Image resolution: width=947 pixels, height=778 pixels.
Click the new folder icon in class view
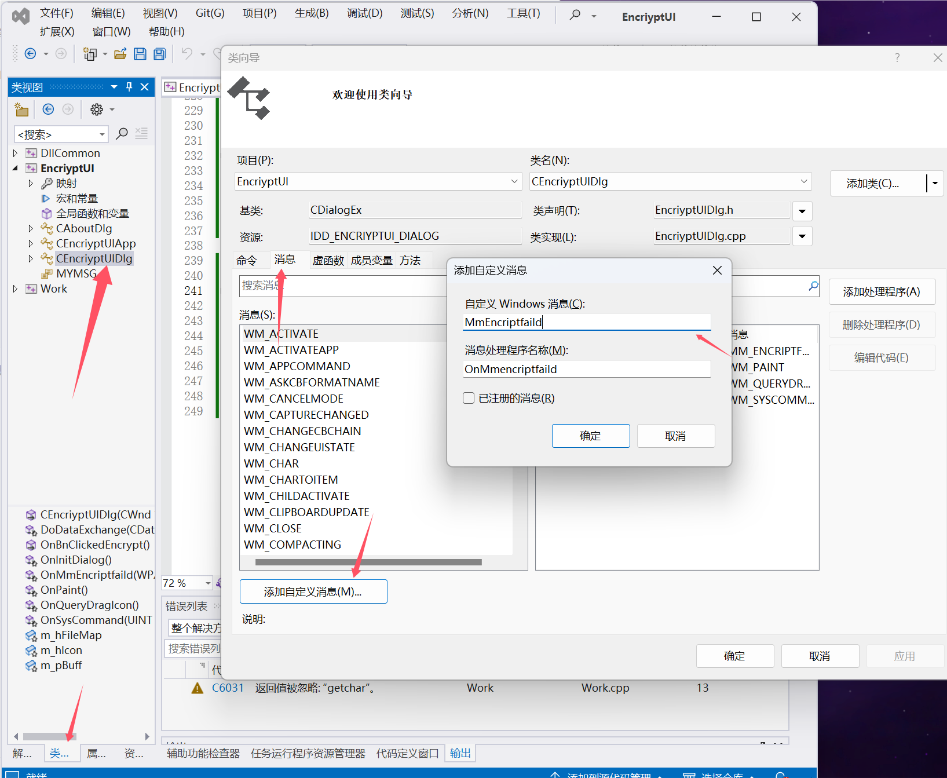[22, 109]
